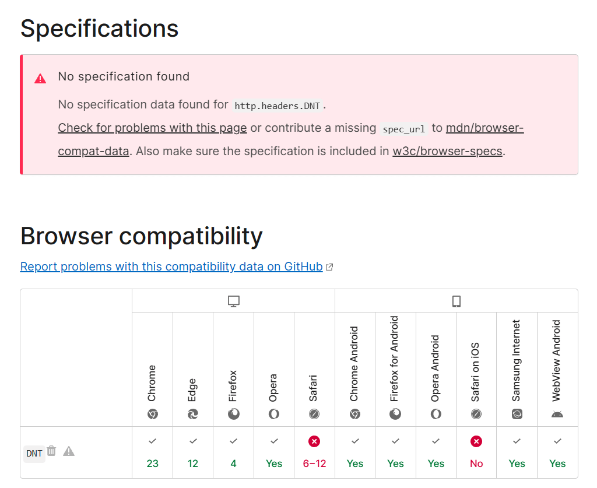Expand Safari support cell showing 6–12
The height and width of the screenshot is (488, 597).
coord(314,452)
